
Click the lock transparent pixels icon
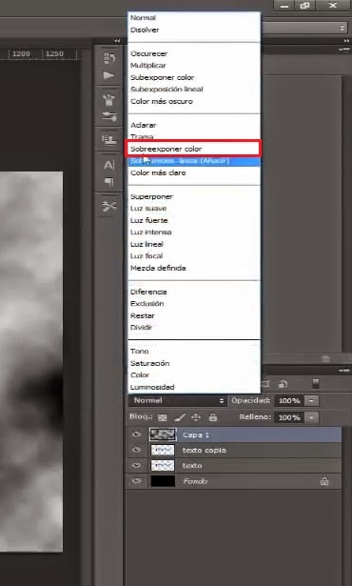point(162,417)
